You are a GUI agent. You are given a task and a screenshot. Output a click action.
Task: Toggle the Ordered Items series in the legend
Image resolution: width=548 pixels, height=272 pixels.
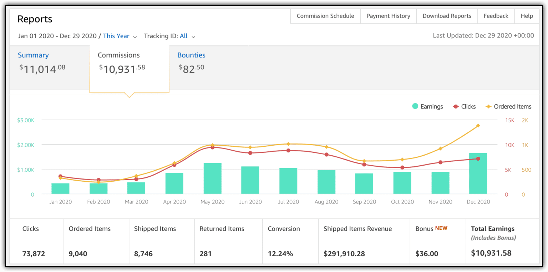[x=512, y=106]
